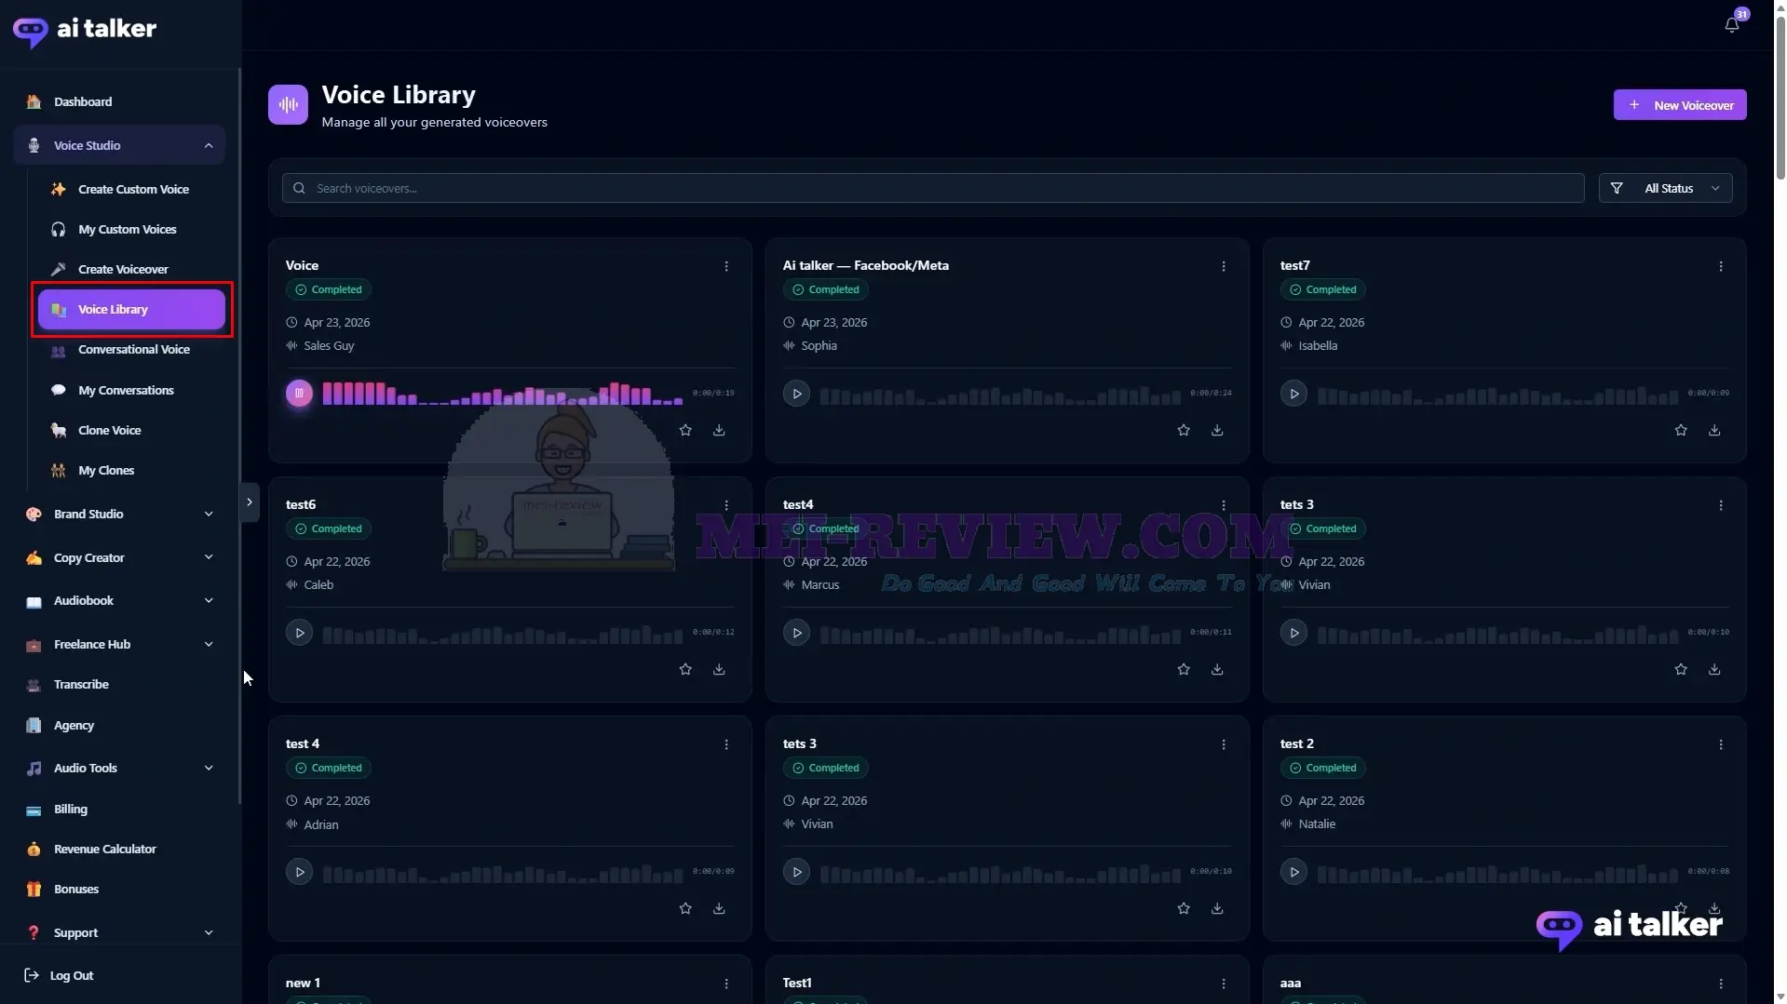Image resolution: width=1787 pixels, height=1004 pixels.
Task: Expand the Freelance Hub section
Action: [119, 644]
